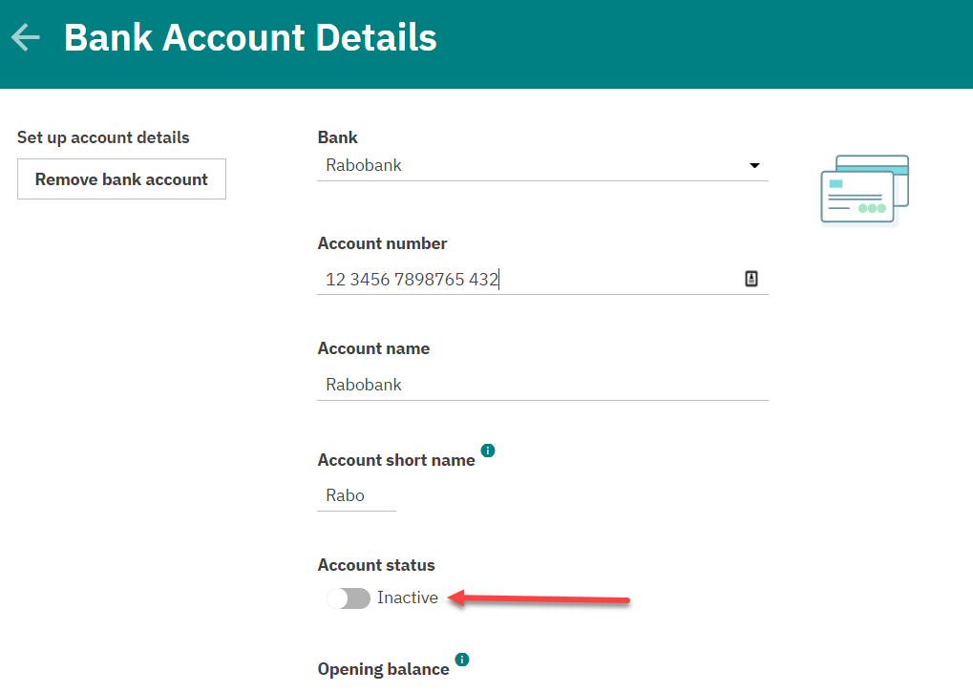Click into the Account name text field
This screenshot has width=973, height=692.
click(x=541, y=385)
